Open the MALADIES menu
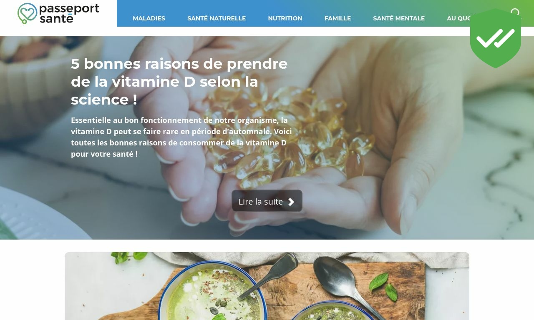This screenshot has width=534, height=320. [149, 18]
